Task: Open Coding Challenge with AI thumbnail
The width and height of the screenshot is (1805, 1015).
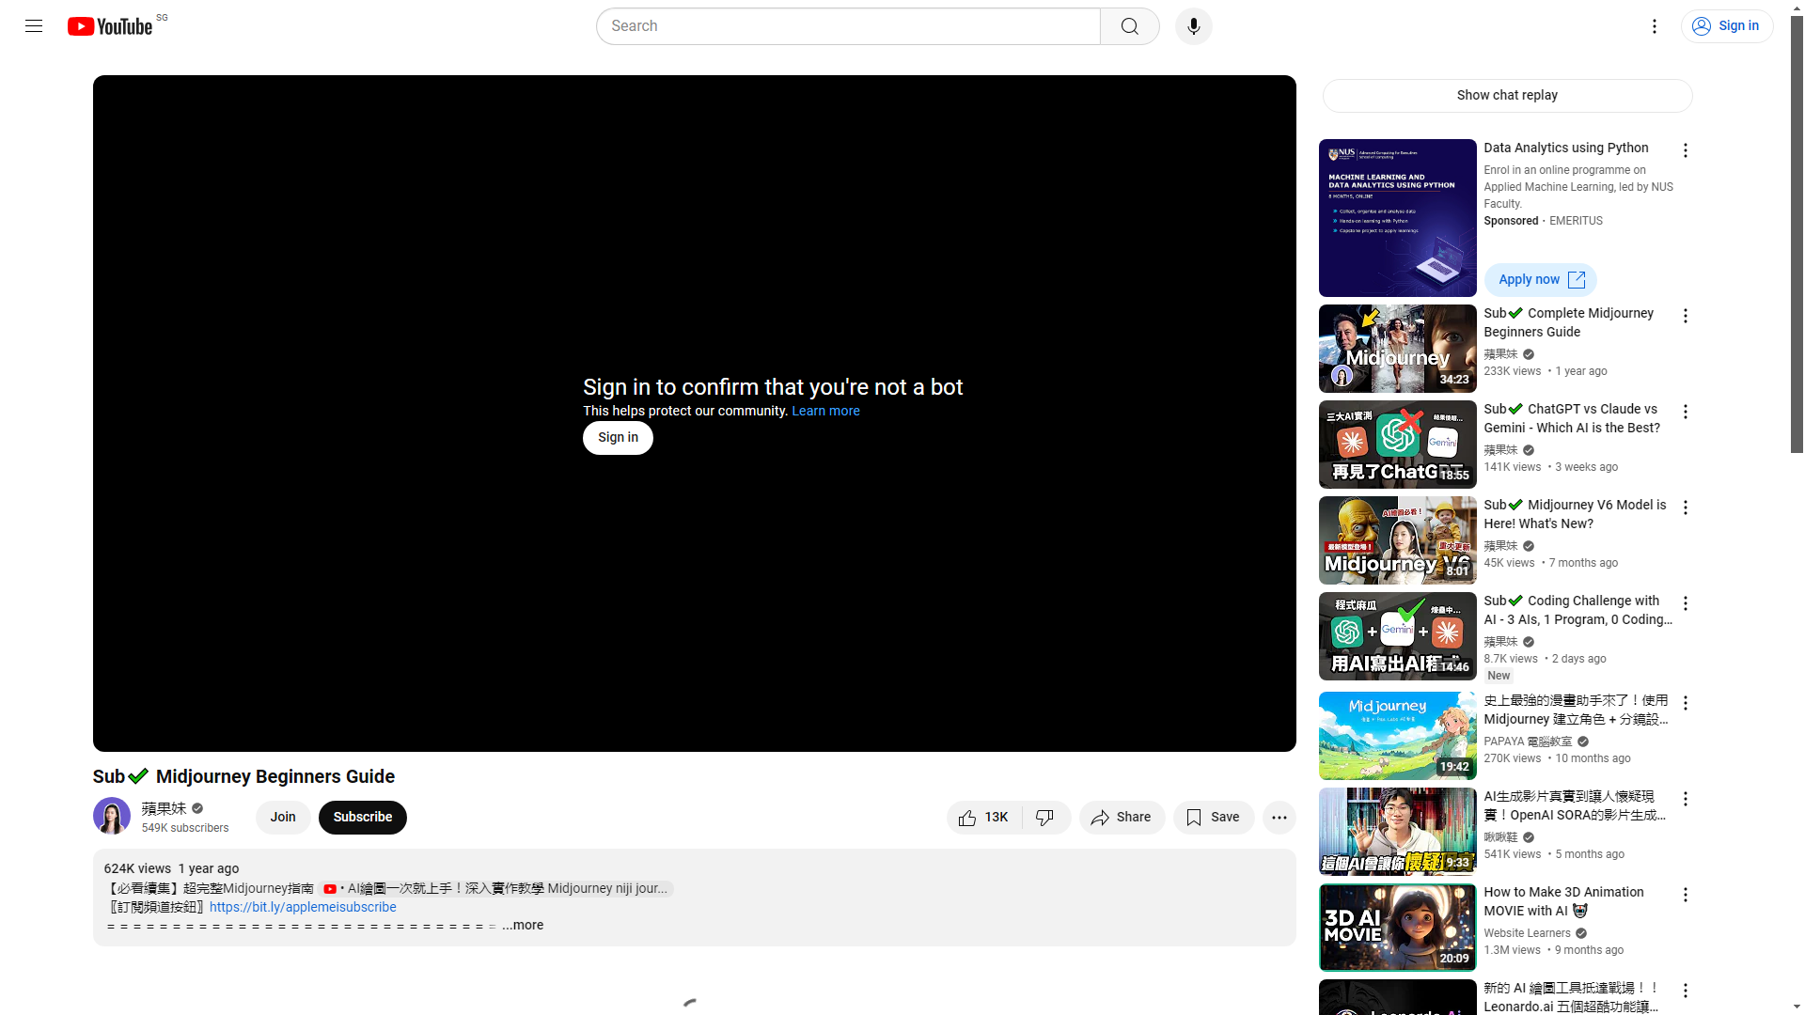Action: tap(1397, 636)
